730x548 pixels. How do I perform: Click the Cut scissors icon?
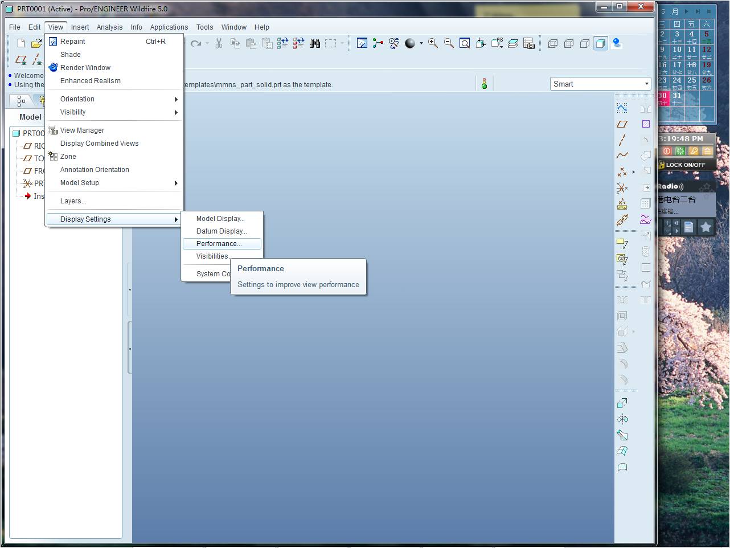[x=219, y=43]
